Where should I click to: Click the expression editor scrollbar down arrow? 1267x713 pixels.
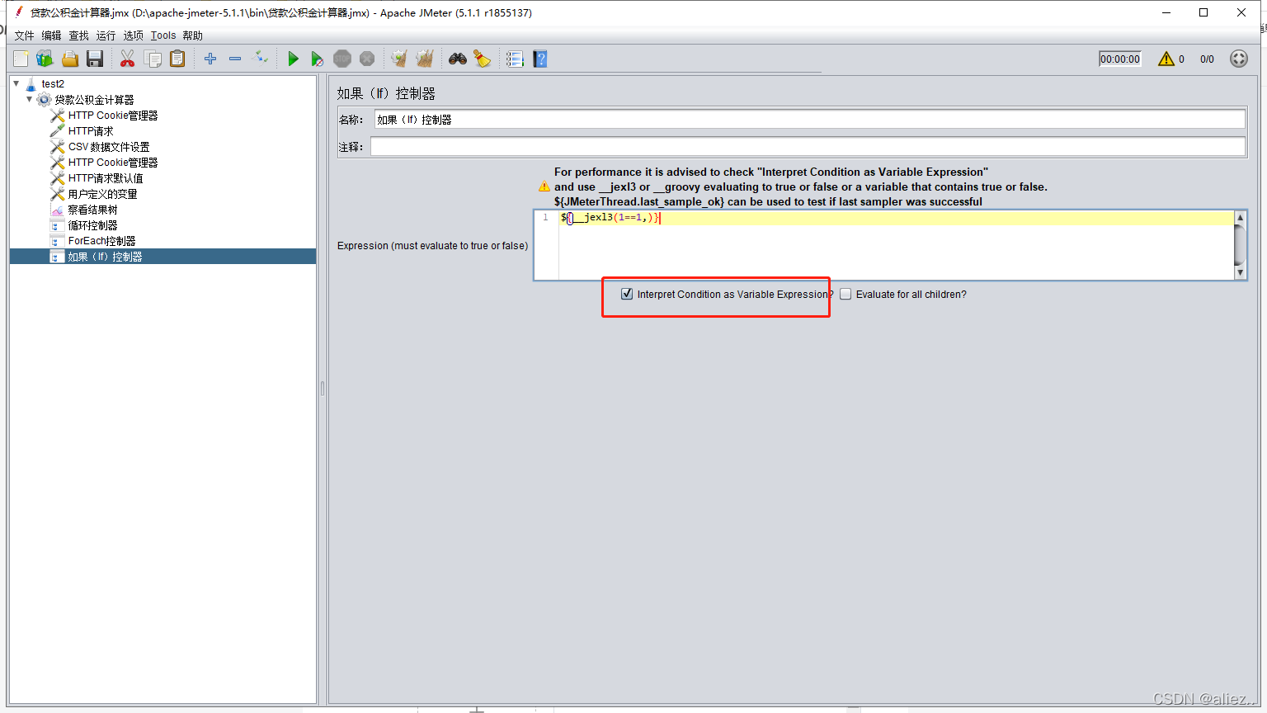click(1240, 273)
